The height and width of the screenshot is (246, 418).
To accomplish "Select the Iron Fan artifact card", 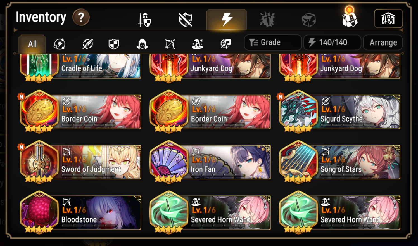I will click(210, 162).
